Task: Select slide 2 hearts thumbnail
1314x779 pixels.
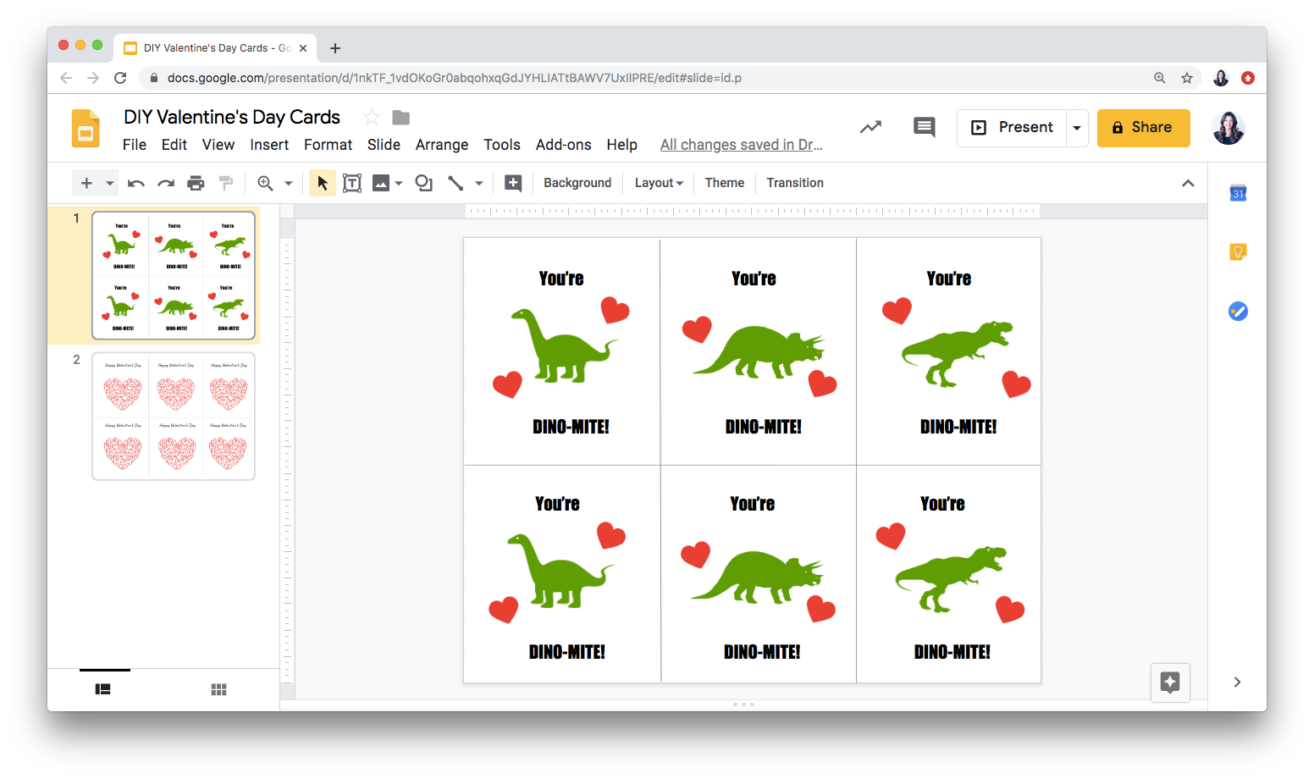Action: pyautogui.click(x=174, y=417)
